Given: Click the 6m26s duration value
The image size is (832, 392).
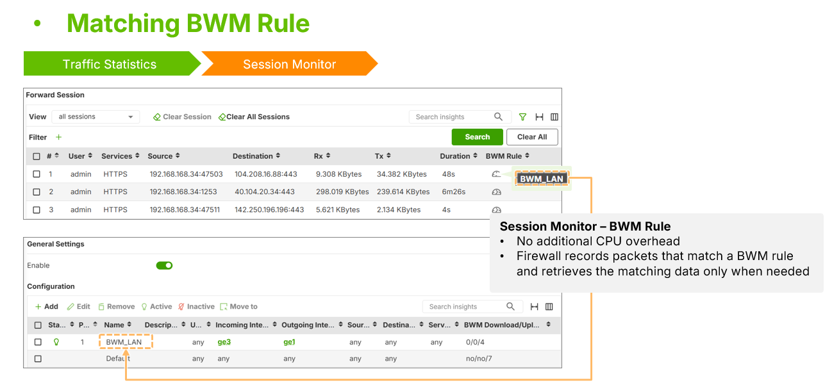Looking at the screenshot, I should point(453,192).
